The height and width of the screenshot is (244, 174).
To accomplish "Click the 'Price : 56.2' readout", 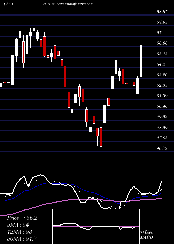I will click(22, 218).
